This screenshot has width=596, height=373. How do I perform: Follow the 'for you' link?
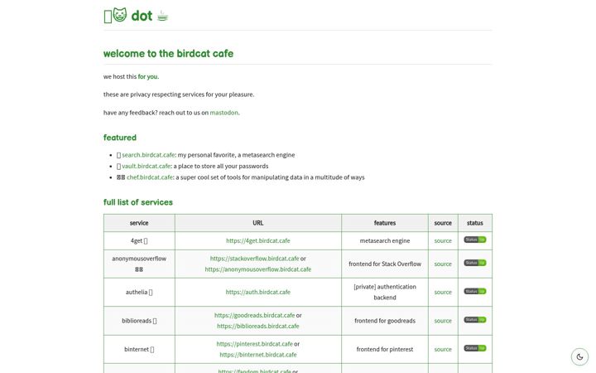pos(147,76)
